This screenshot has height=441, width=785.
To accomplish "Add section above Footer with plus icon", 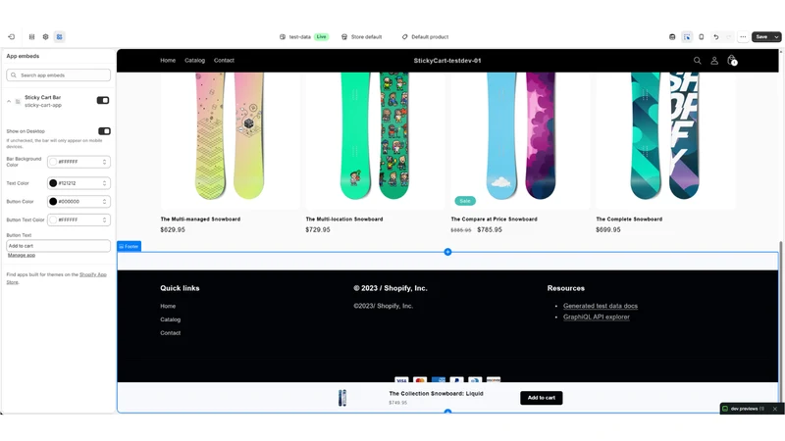I will pyautogui.click(x=448, y=252).
